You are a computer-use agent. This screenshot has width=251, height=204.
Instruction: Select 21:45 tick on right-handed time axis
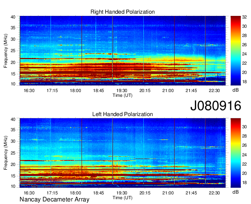point(191,91)
